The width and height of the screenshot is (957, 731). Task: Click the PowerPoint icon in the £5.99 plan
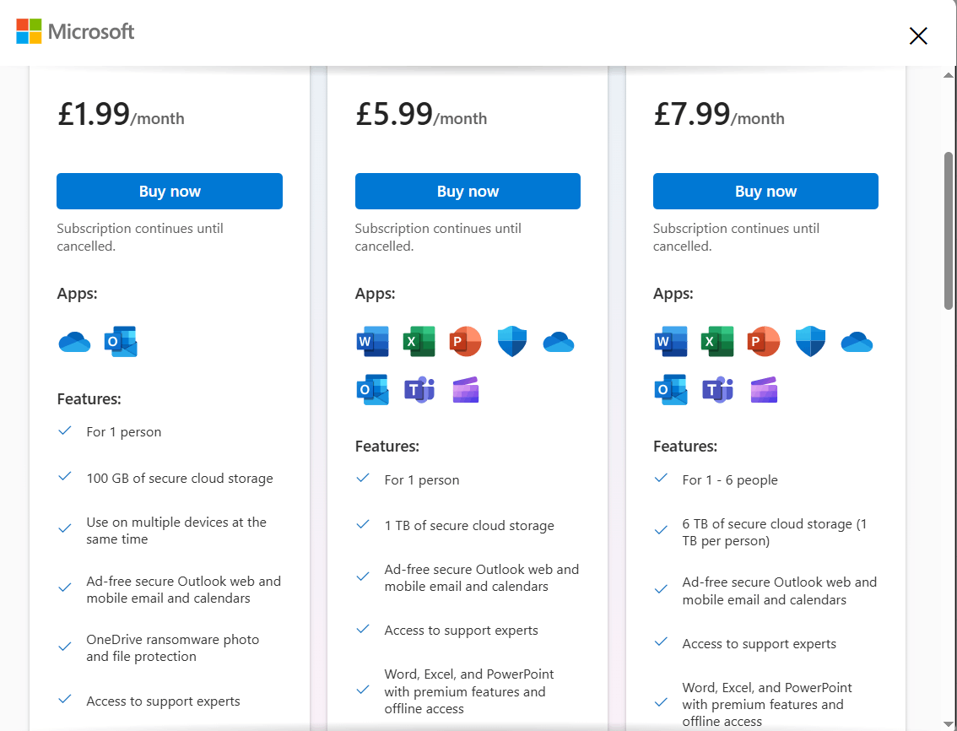(465, 342)
